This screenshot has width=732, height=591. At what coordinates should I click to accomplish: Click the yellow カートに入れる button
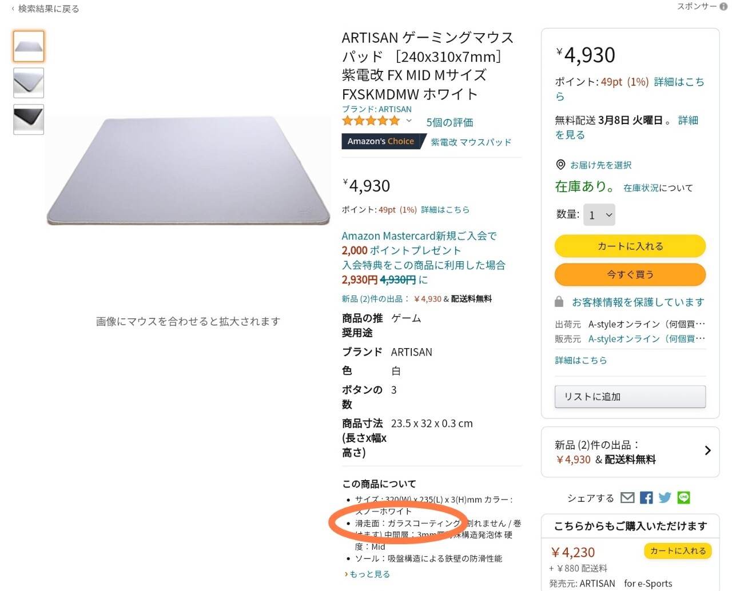pos(630,246)
